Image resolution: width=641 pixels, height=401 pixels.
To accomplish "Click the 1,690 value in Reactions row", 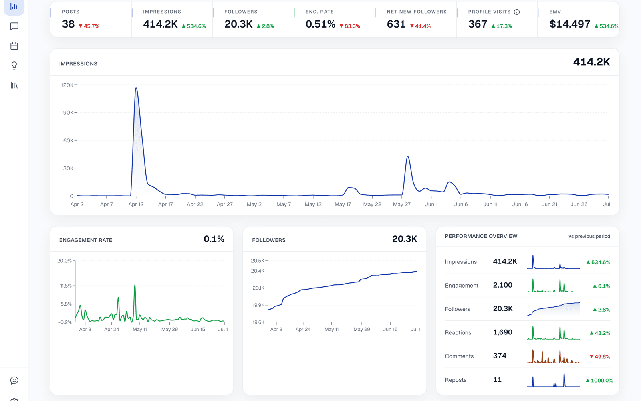I will 502,332.
